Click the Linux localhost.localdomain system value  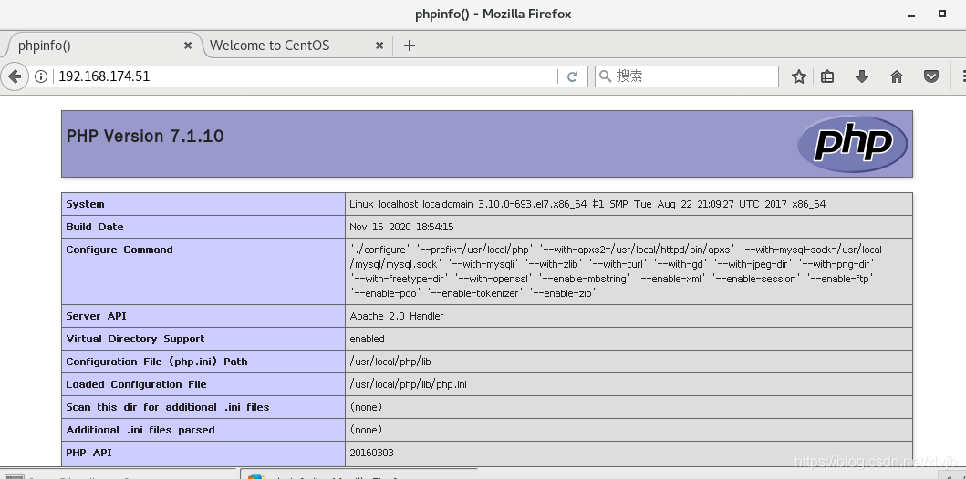[x=587, y=204]
